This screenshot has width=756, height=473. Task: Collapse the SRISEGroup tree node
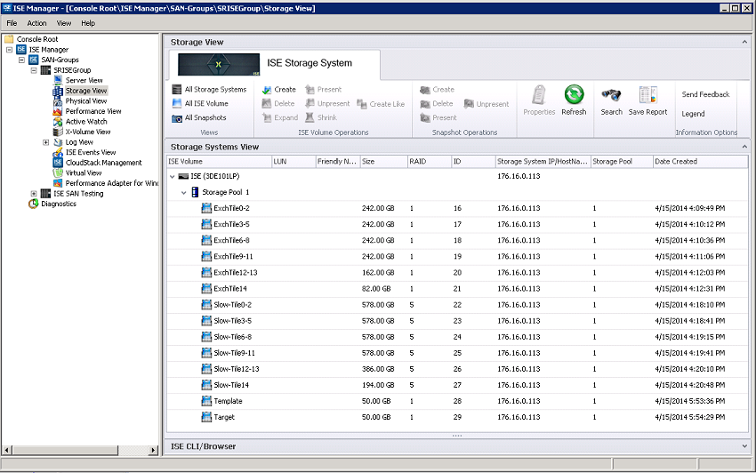tap(34, 70)
